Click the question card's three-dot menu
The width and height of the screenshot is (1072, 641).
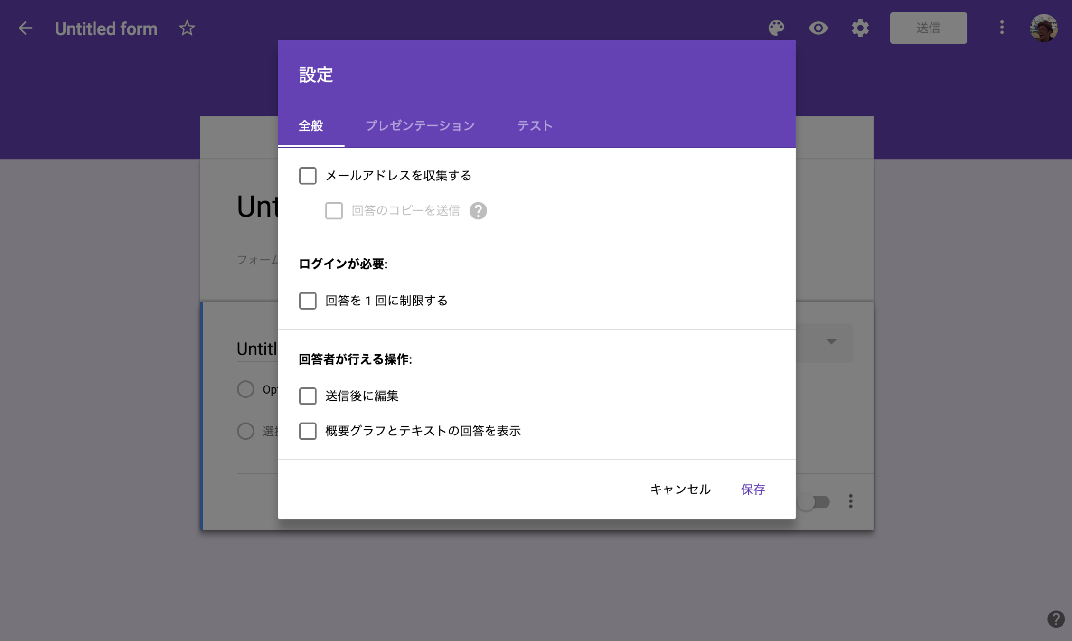coord(850,501)
